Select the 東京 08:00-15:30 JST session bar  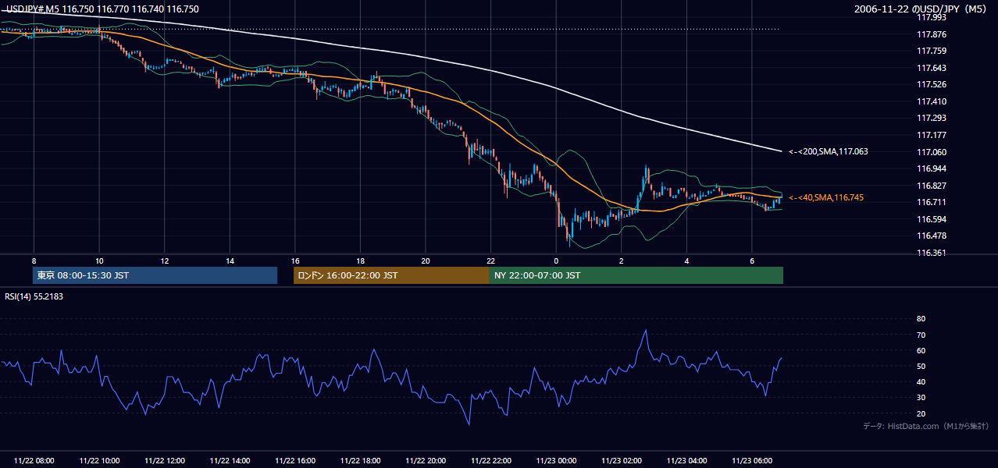[x=155, y=275]
